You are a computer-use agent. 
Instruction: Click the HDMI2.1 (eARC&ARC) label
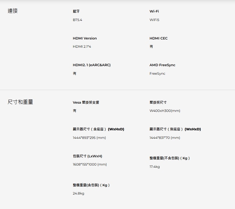[x=91, y=65]
